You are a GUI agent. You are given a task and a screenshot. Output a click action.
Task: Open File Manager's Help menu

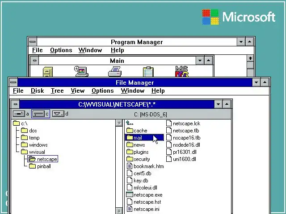[158, 91]
